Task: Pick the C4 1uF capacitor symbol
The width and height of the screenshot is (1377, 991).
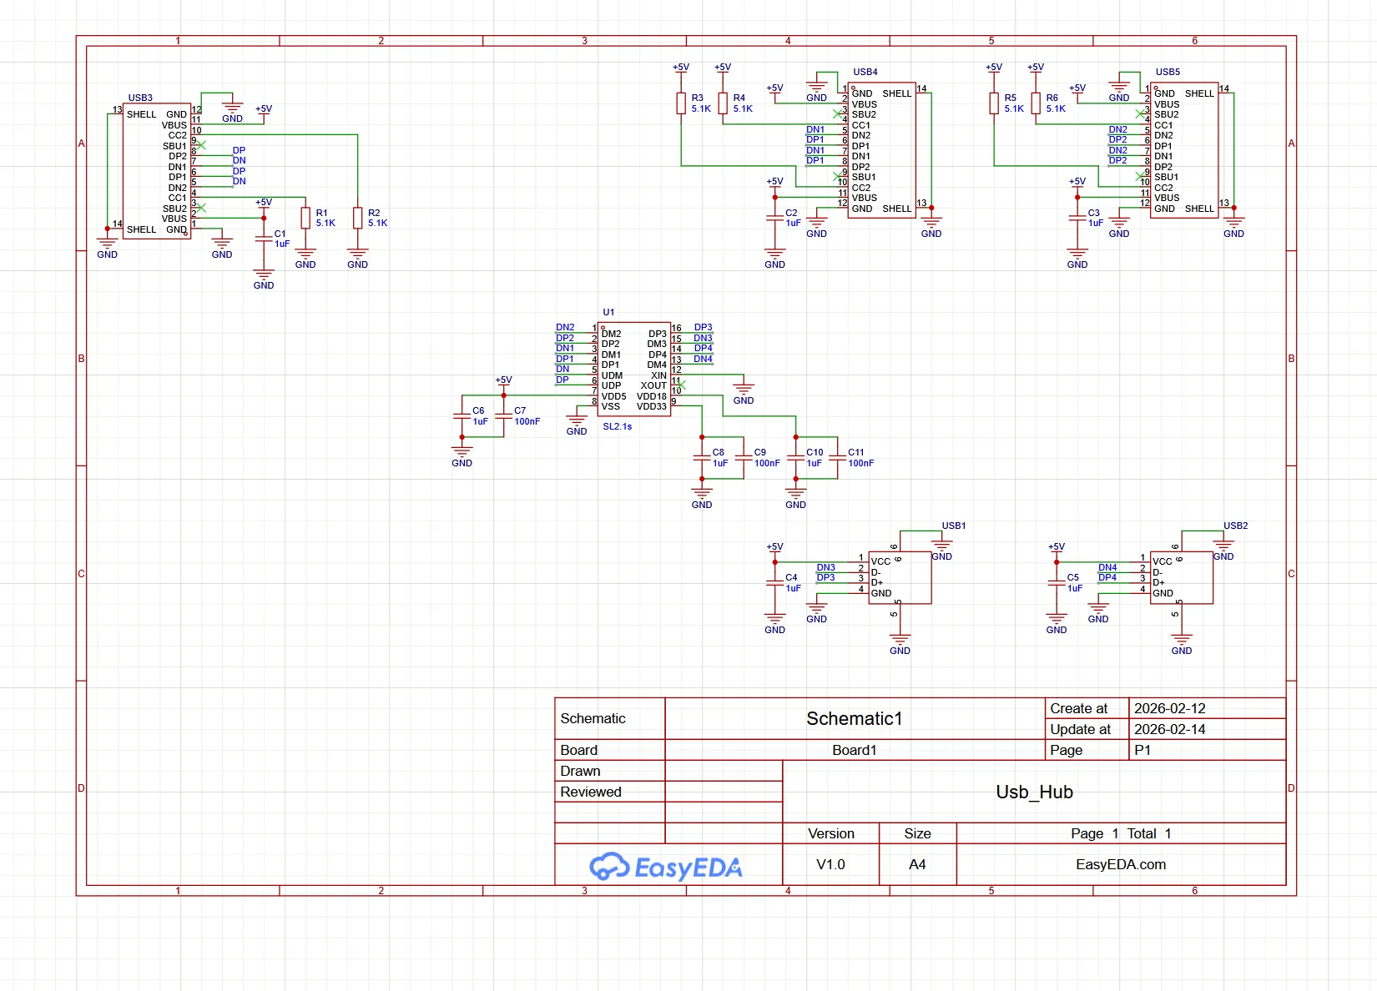Action: click(774, 582)
